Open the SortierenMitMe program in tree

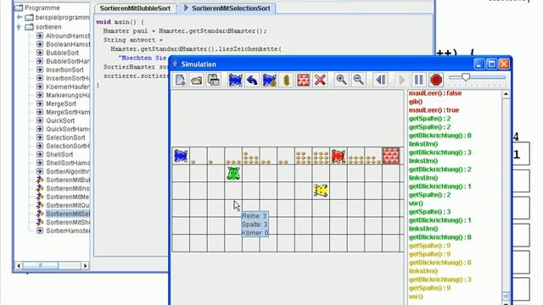68,197
